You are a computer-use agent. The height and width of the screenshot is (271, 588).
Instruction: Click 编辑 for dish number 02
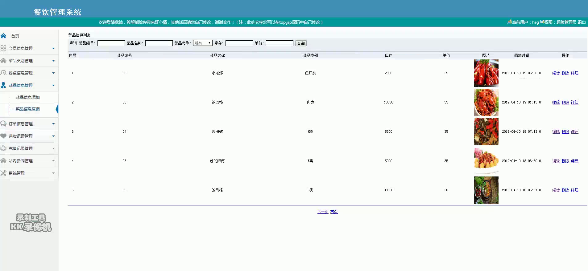[556, 190]
